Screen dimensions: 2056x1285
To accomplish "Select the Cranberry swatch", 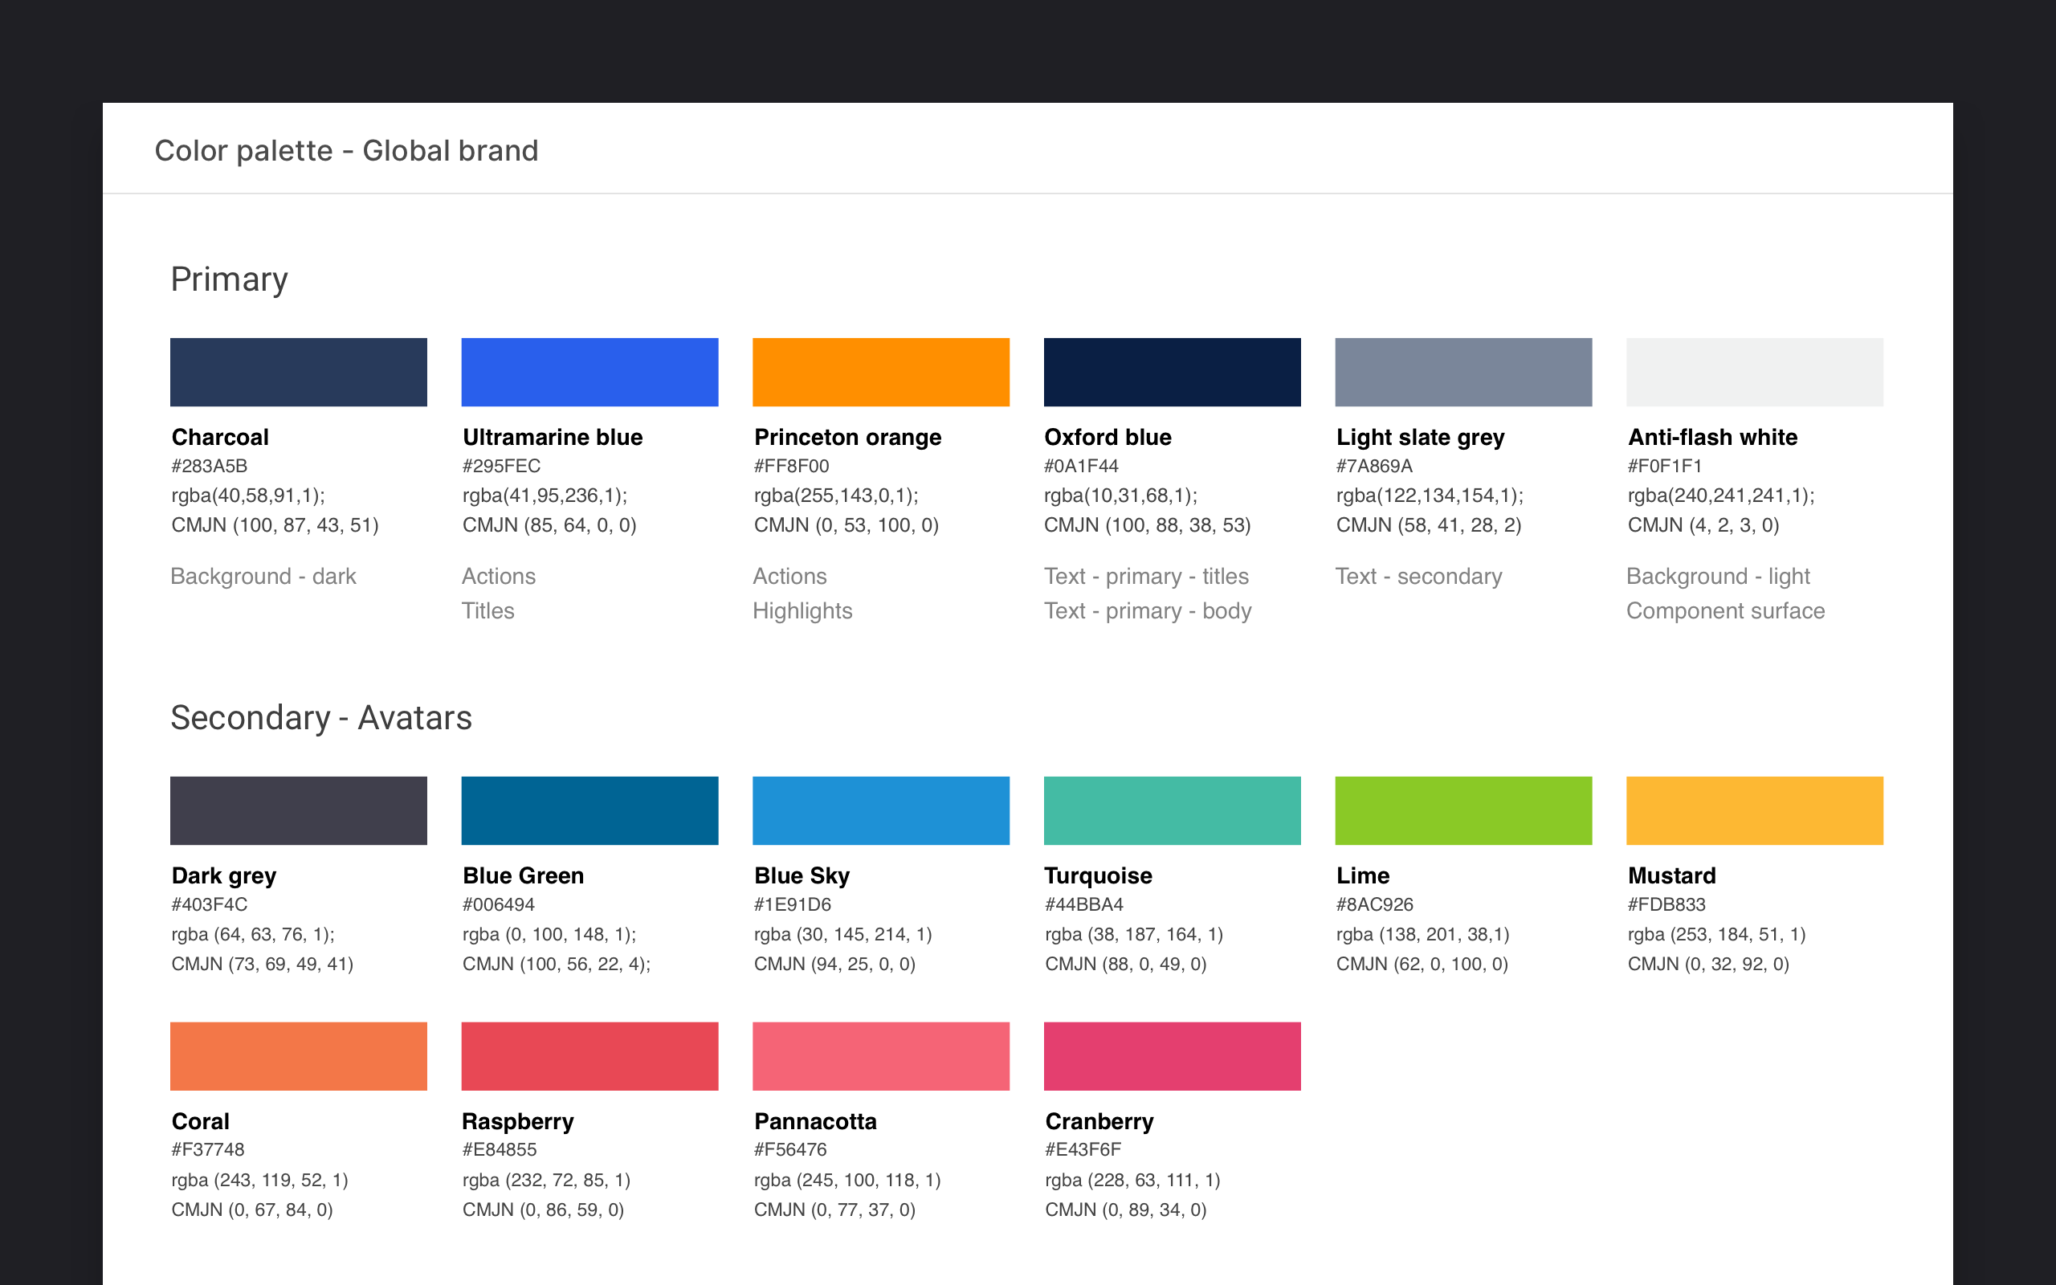I will [x=1173, y=1056].
